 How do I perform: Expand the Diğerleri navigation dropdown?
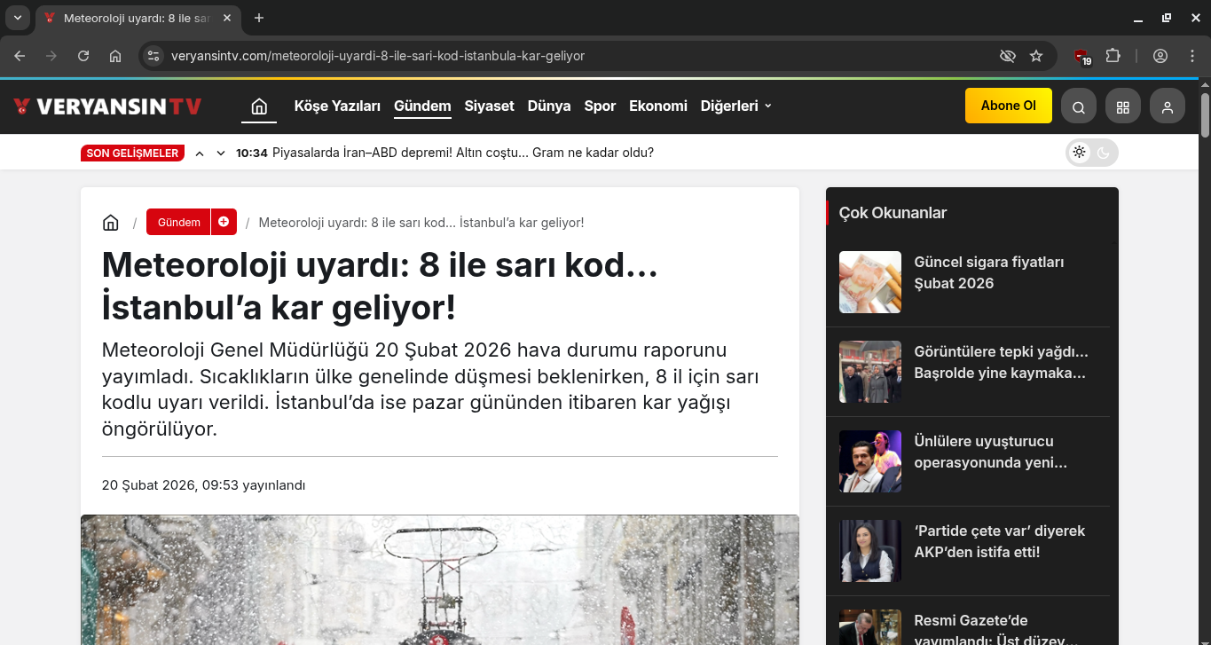(x=735, y=106)
